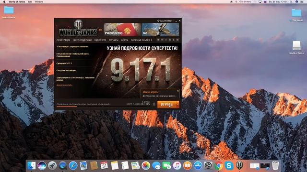The width and height of the screenshot is (307, 172).
Task: Open the Турниры tab
Action: point(114,40)
